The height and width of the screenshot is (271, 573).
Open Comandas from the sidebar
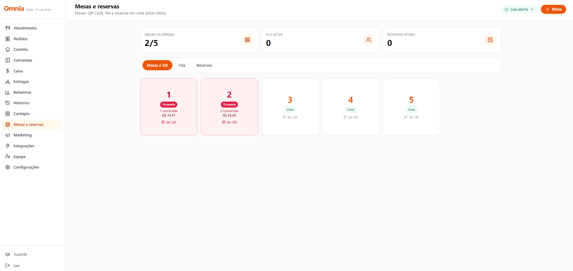pyautogui.click(x=32, y=60)
